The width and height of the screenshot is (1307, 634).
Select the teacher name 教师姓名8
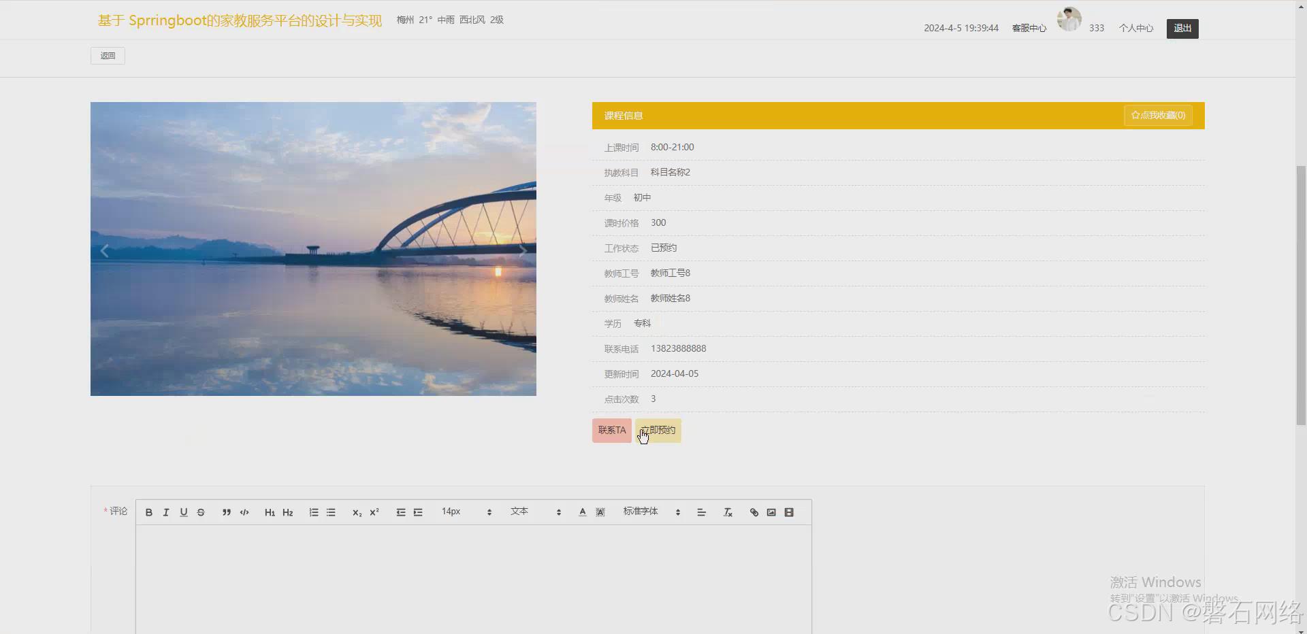(x=670, y=298)
